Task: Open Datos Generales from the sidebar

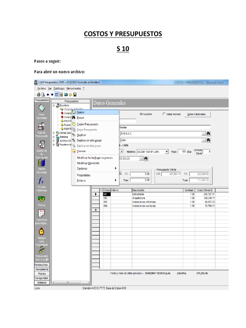Action: [x=41, y=112]
